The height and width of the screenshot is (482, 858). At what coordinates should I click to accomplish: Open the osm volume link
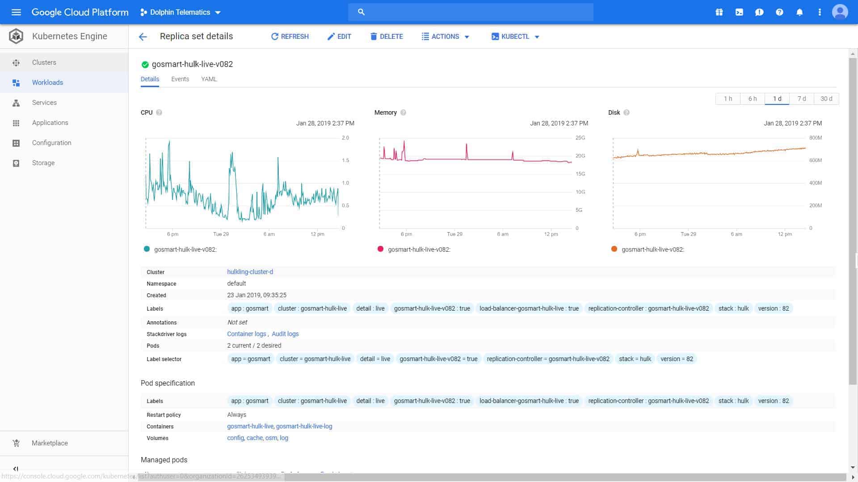coord(271,438)
